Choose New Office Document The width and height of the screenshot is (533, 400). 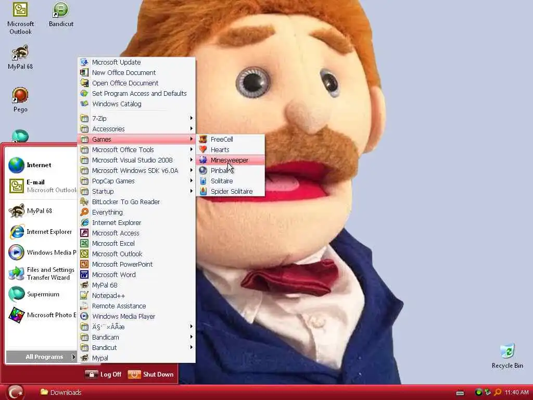[x=137, y=73]
